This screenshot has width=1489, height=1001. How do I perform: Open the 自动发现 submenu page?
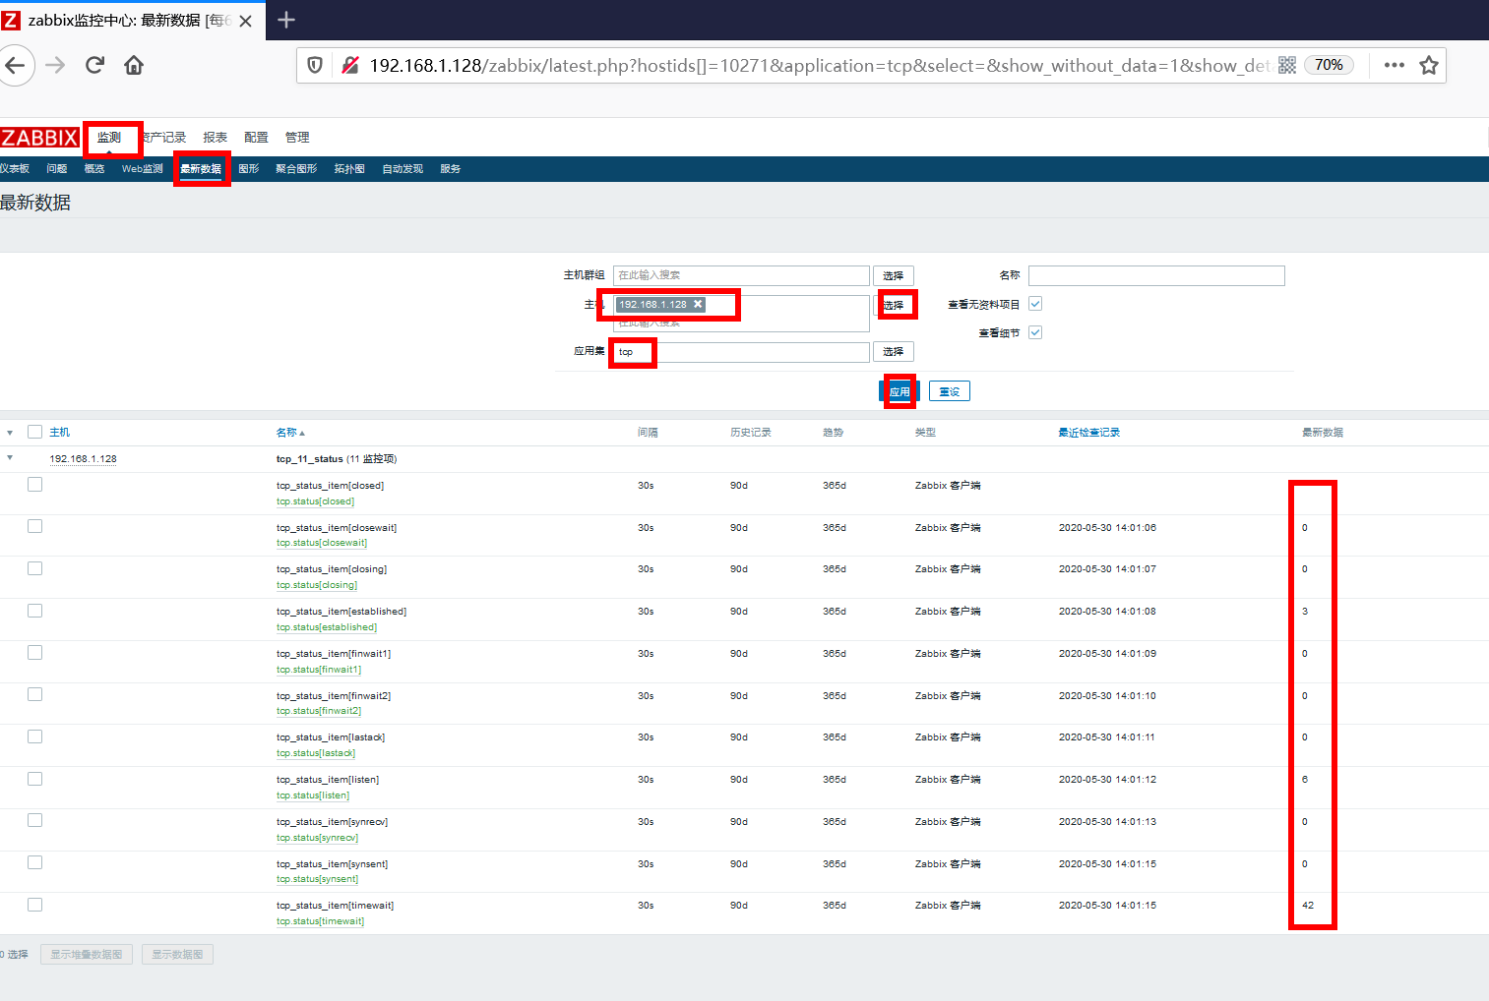403,169
